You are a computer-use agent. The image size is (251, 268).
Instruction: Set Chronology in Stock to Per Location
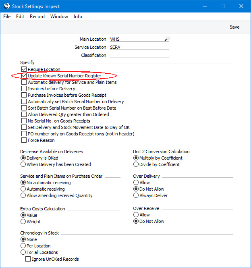pyautogui.click(x=23, y=246)
